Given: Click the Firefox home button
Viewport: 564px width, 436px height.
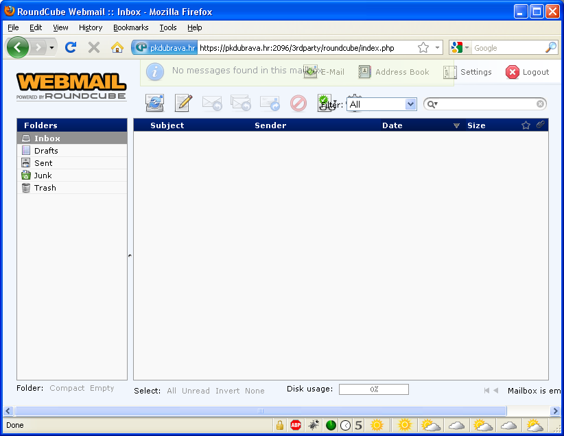Looking at the screenshot, I should [x=117, y=47].
